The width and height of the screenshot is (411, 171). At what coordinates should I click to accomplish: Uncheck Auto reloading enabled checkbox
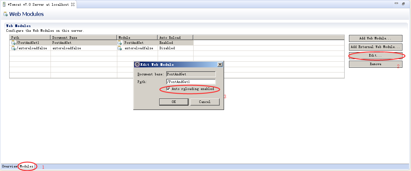point(168,89)
